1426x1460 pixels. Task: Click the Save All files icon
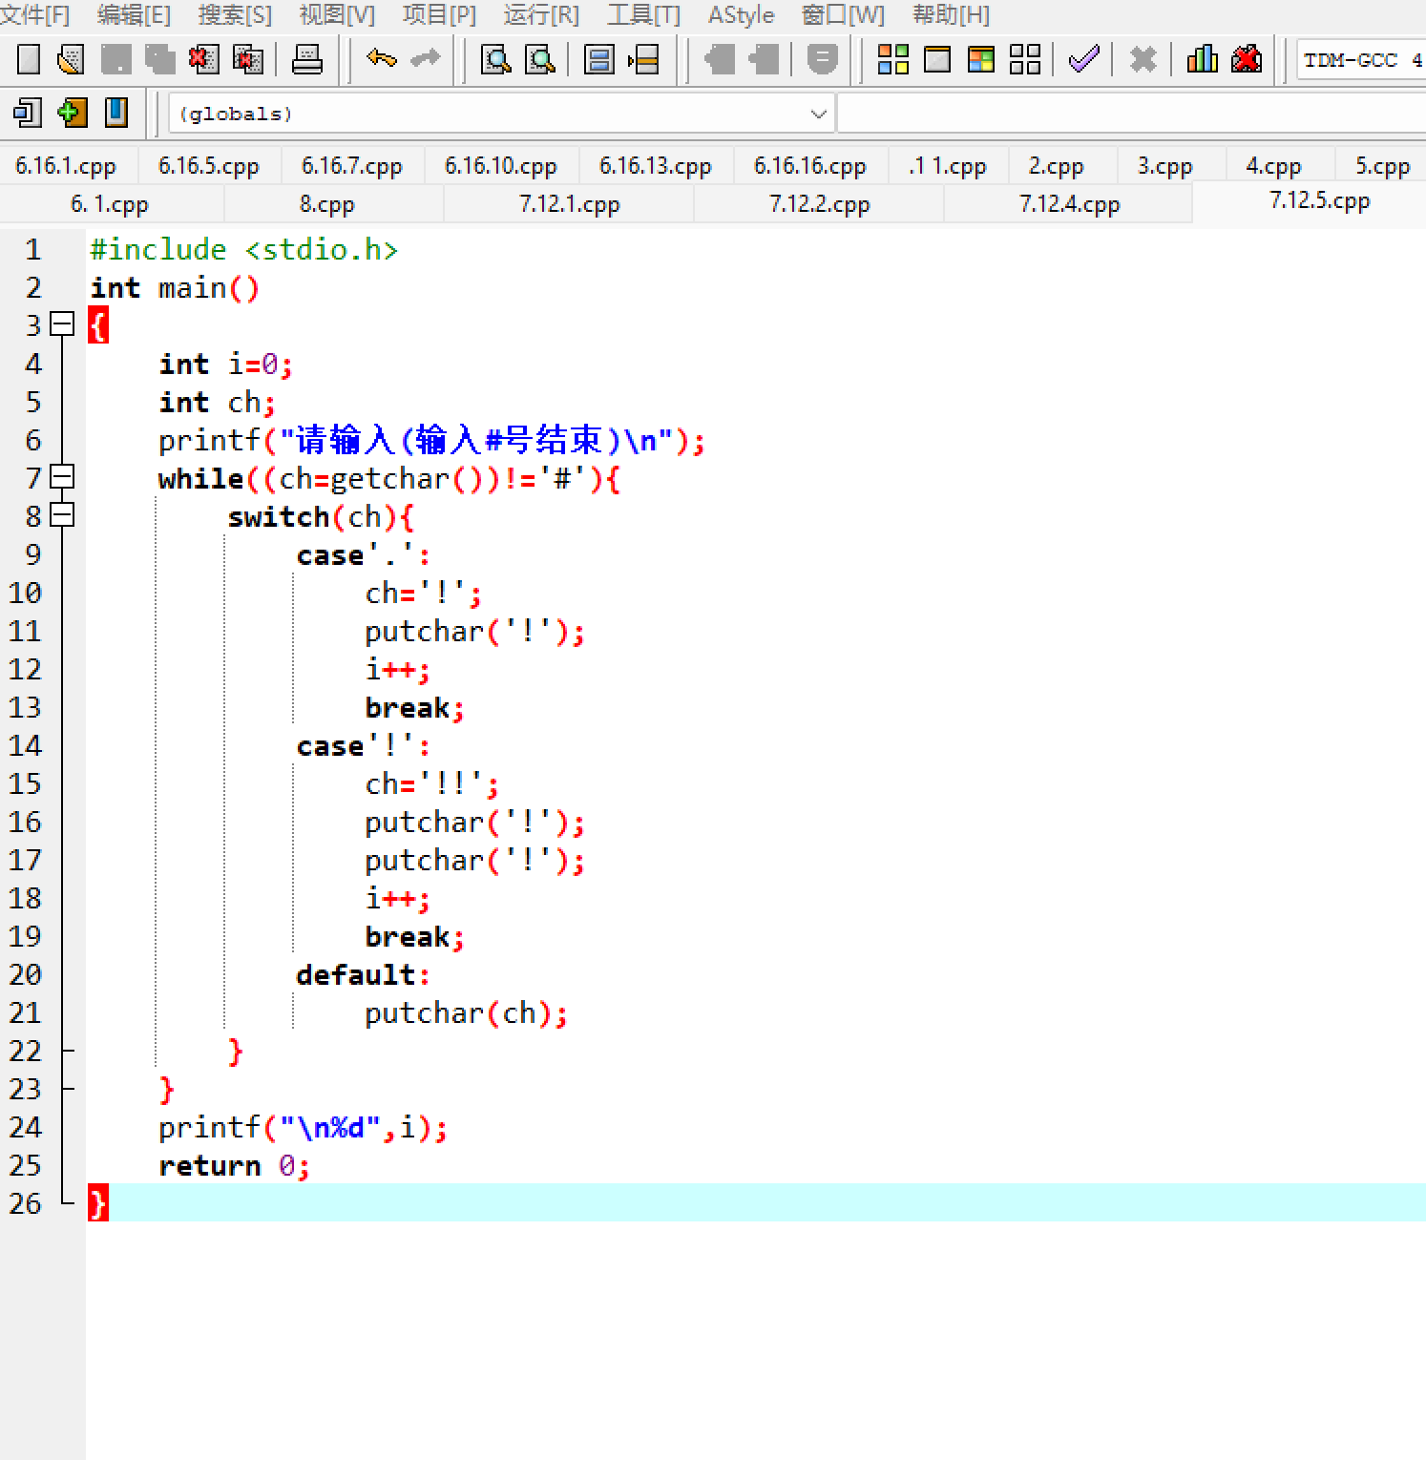tap(159, 59)
